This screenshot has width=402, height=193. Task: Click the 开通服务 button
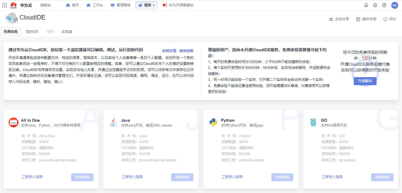(x=365, y=81)
